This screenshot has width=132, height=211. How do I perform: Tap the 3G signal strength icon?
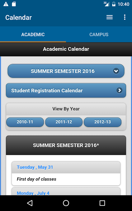106,4
